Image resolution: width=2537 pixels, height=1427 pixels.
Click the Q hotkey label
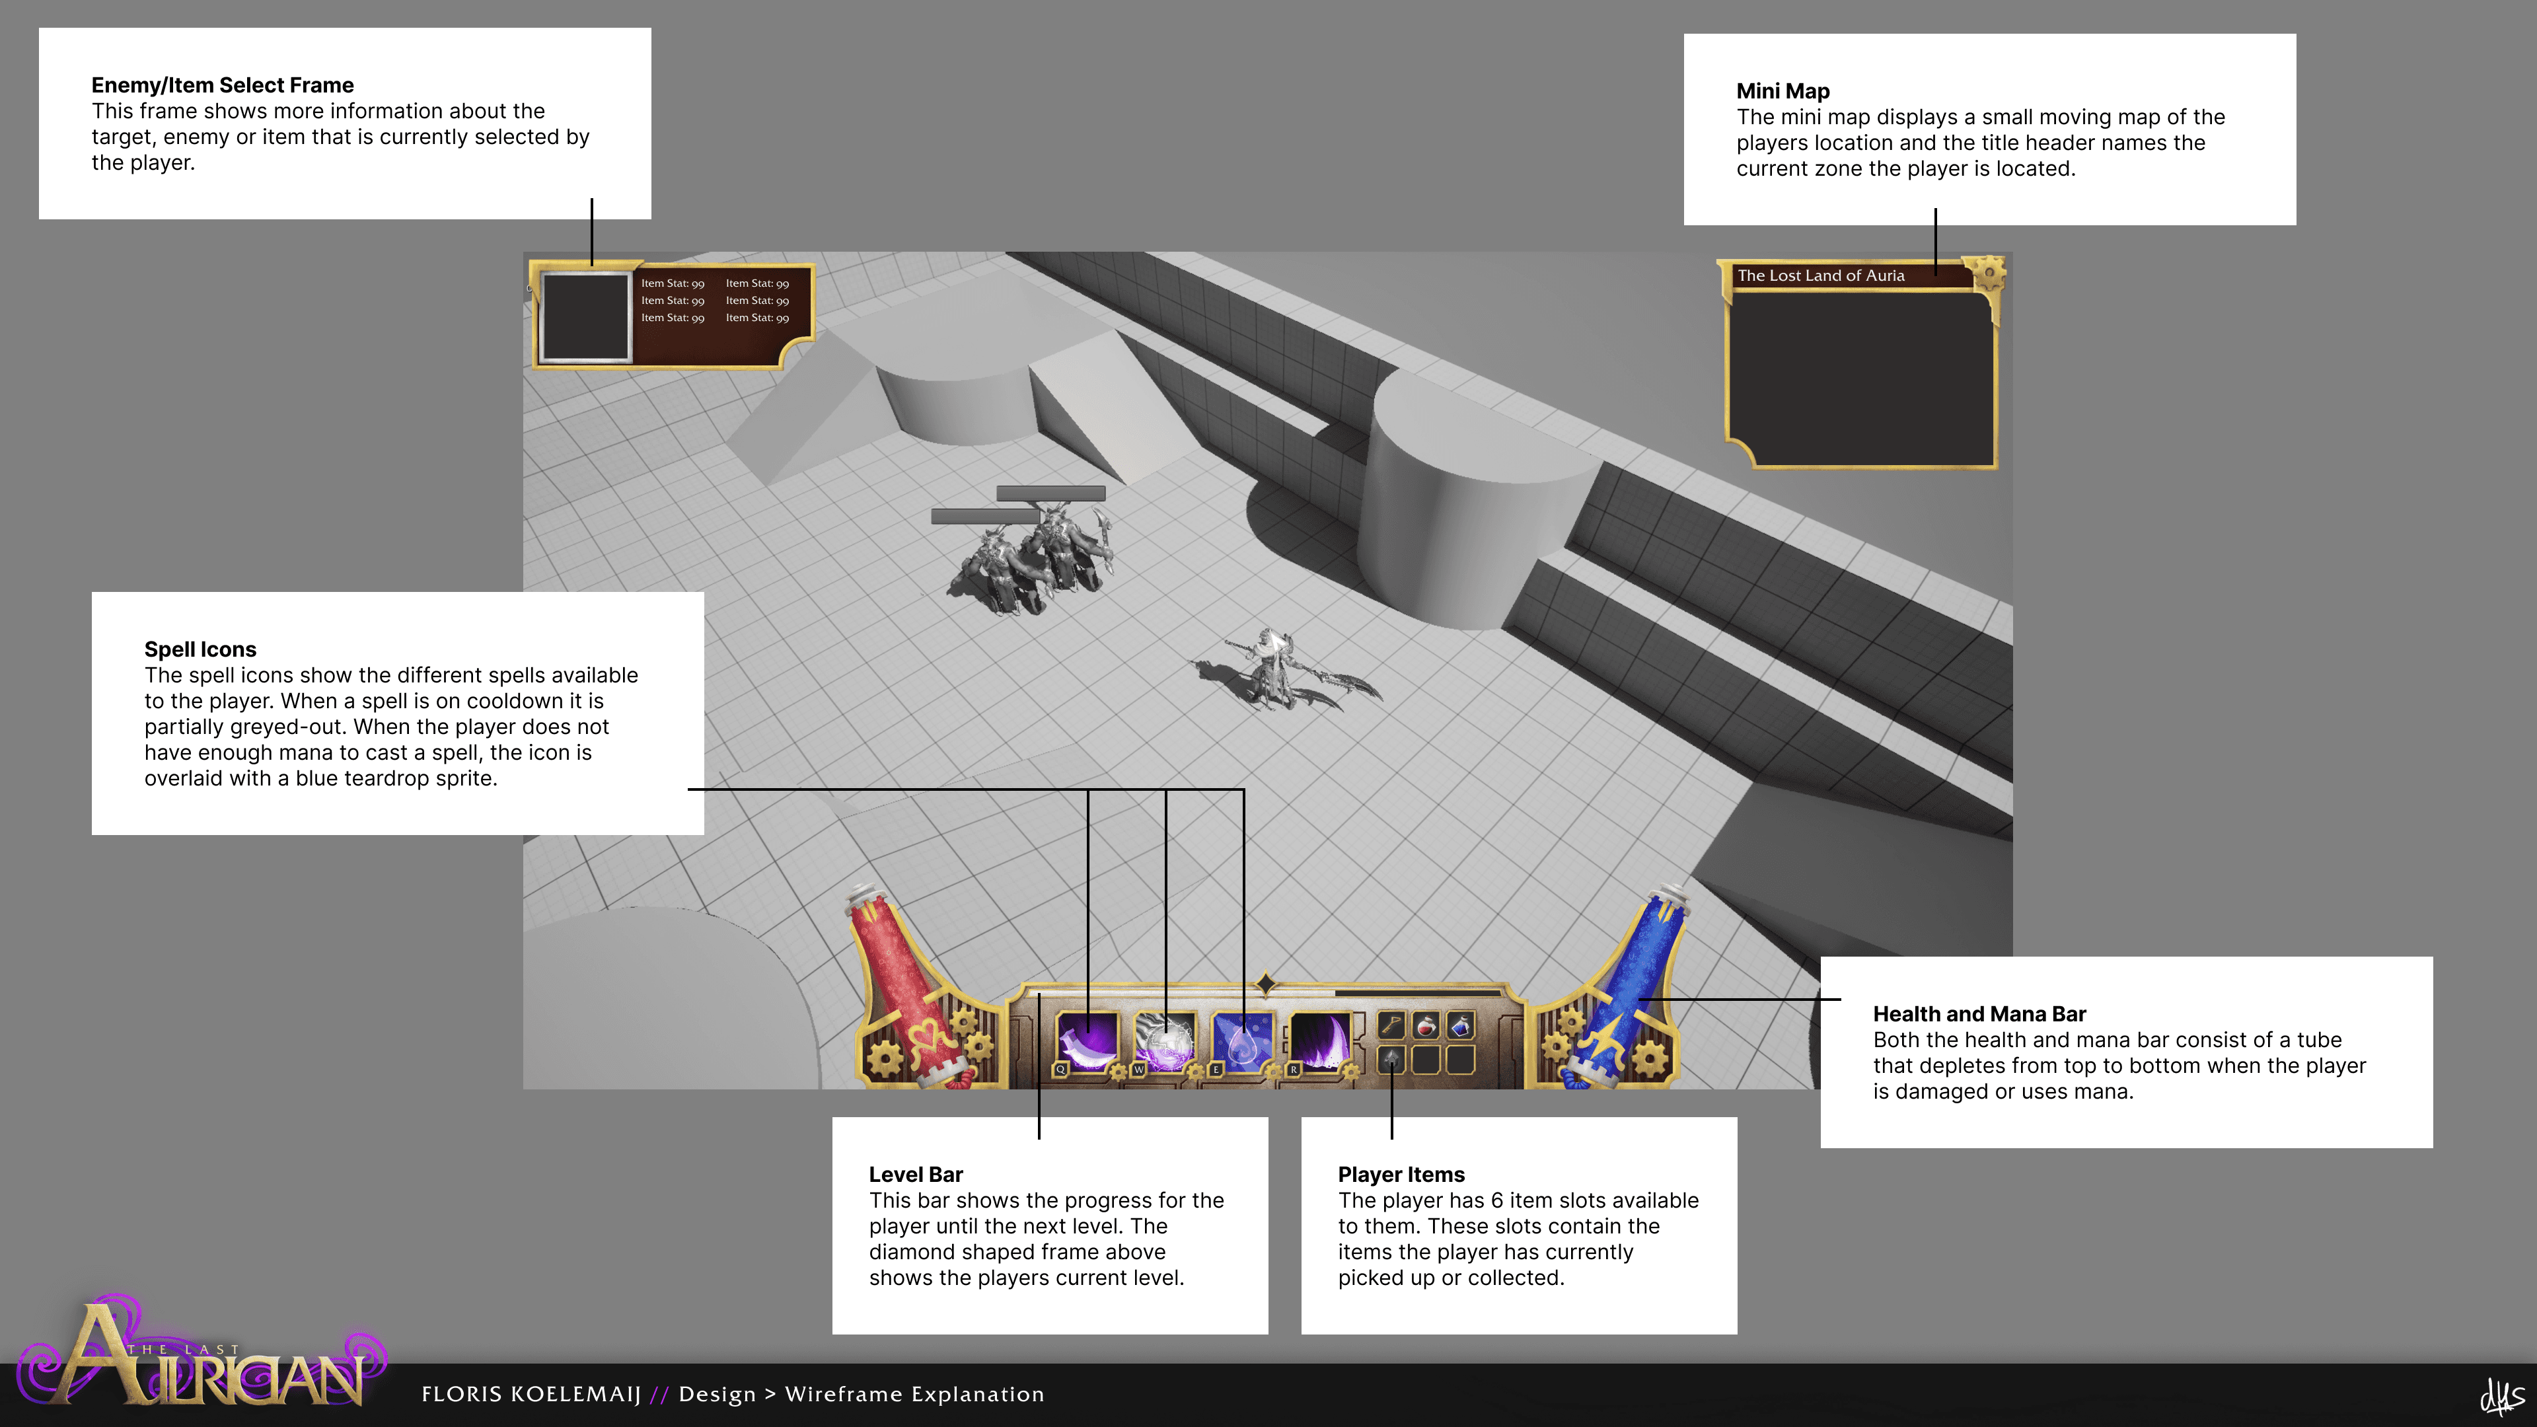click(x=1060, y=1070)
